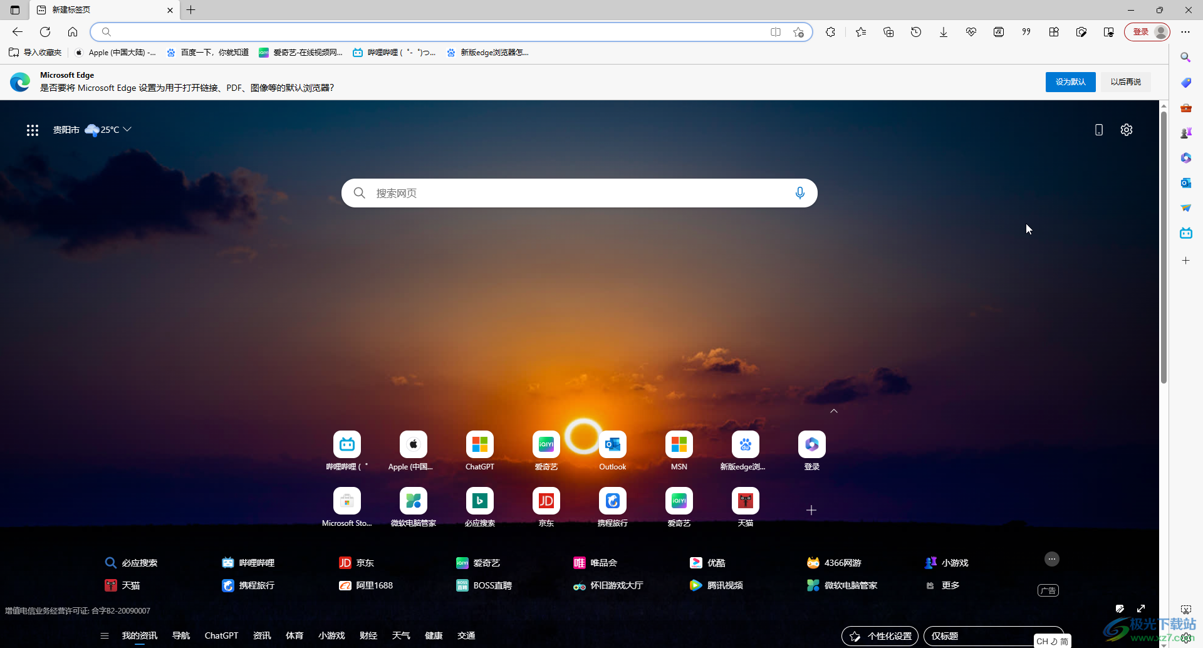Open the Outlook quick link tile
1203x648 pixels.
[613, 451]
